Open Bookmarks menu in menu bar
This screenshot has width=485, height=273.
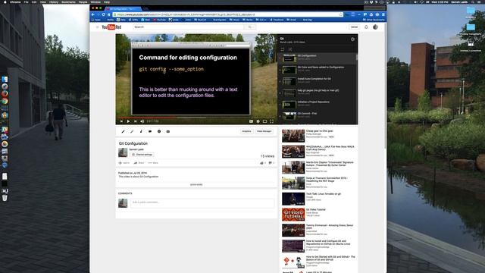(x=68, y=2)
